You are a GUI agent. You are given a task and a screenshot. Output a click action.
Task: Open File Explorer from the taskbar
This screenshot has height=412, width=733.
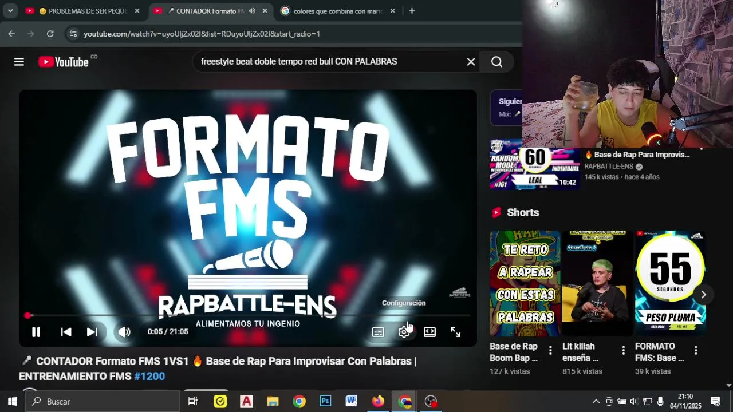coord(273,401)
